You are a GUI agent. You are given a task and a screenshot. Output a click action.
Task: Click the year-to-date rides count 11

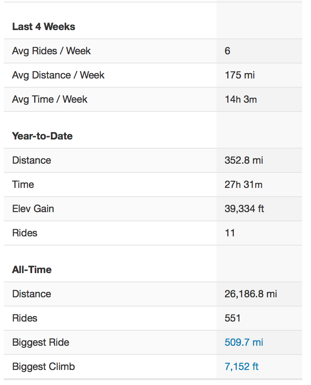(x=230, y=233)
